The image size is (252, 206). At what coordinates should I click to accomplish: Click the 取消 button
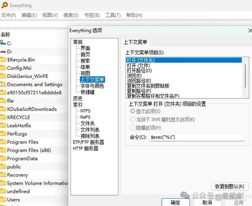coord(207,202)
